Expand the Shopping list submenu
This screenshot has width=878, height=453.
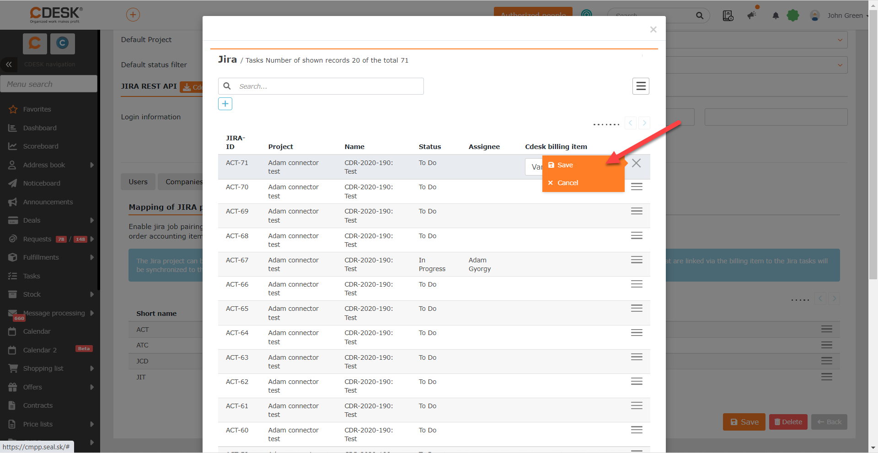(x=92, y=368)
